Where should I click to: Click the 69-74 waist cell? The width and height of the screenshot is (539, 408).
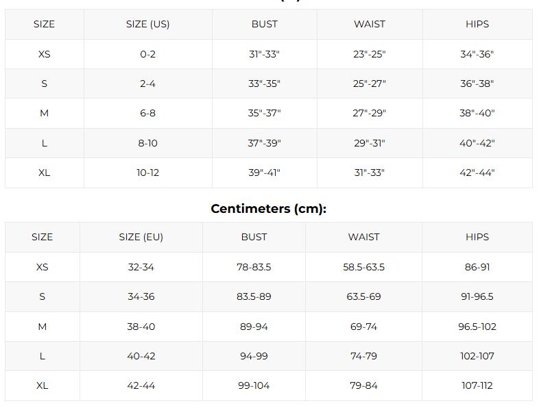click(363, 327)
